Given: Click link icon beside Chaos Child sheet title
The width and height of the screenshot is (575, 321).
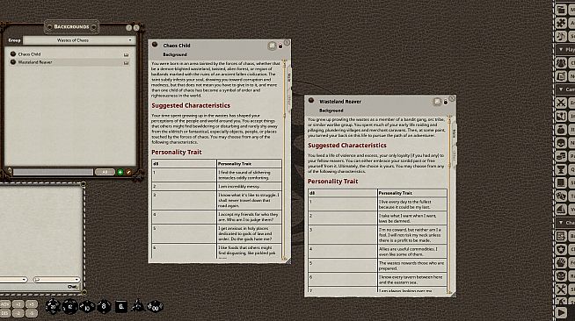Looking at the screenshot, I should pos(155,45).
